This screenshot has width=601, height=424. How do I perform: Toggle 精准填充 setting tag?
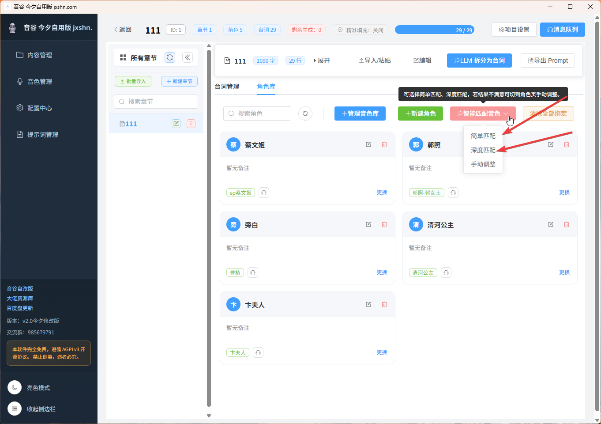click(x=361, y=30)
